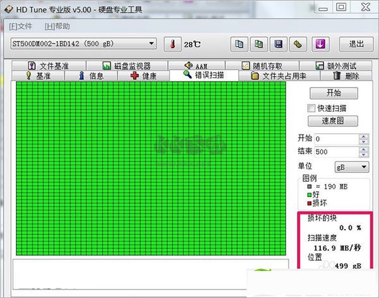The image size is (379, 298).
Task: Click the 116.9 MB/秒 scan speed value
Action: pyautogui.click(x=337, y=247)
